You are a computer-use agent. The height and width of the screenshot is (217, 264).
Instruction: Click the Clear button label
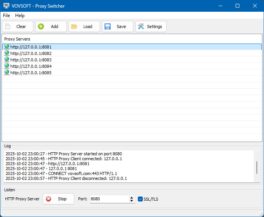(x=21, y=27)
